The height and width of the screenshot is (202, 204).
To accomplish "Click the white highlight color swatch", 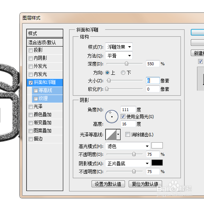I will 157,146.
